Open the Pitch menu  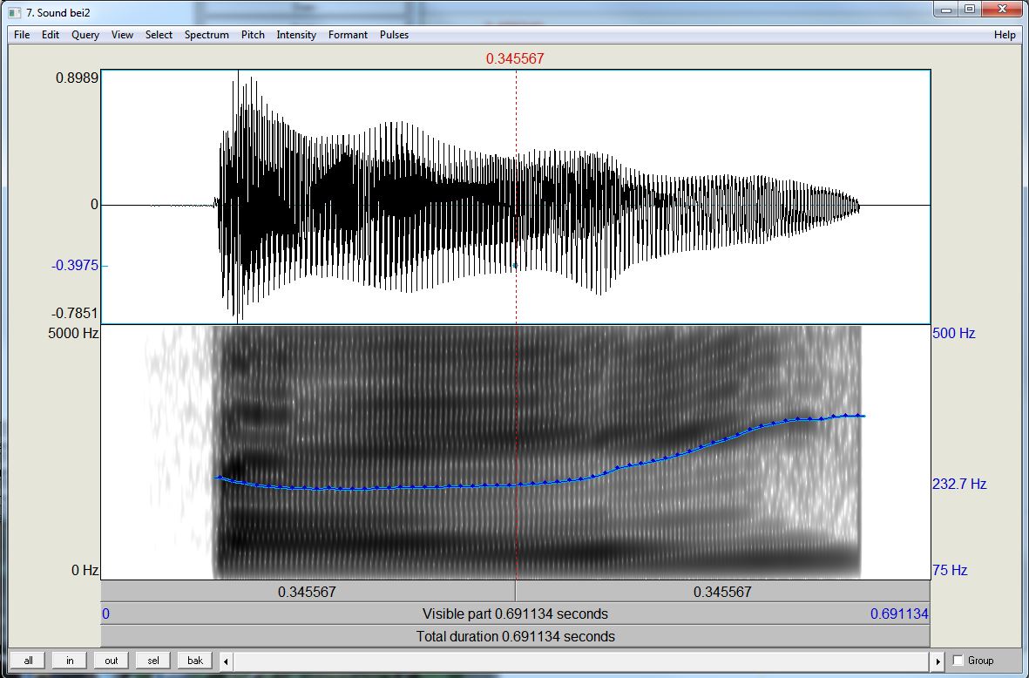click(253, 35)
